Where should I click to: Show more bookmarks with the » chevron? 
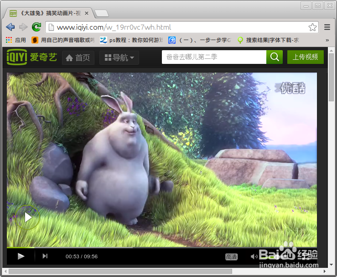[x=327, y=40]
